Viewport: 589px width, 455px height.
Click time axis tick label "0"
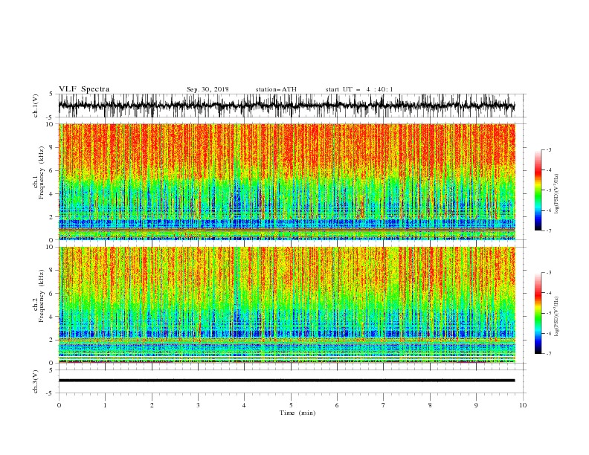(59, 405)
